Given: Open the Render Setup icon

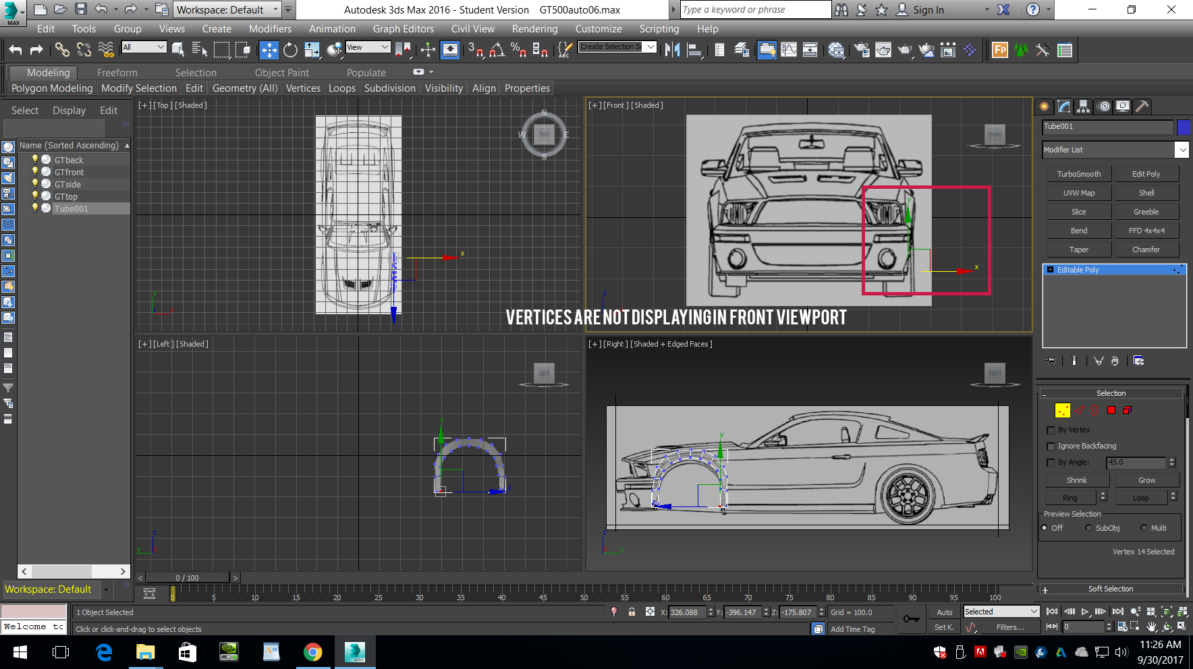Looking at the screenshot, I should point(862,50).
